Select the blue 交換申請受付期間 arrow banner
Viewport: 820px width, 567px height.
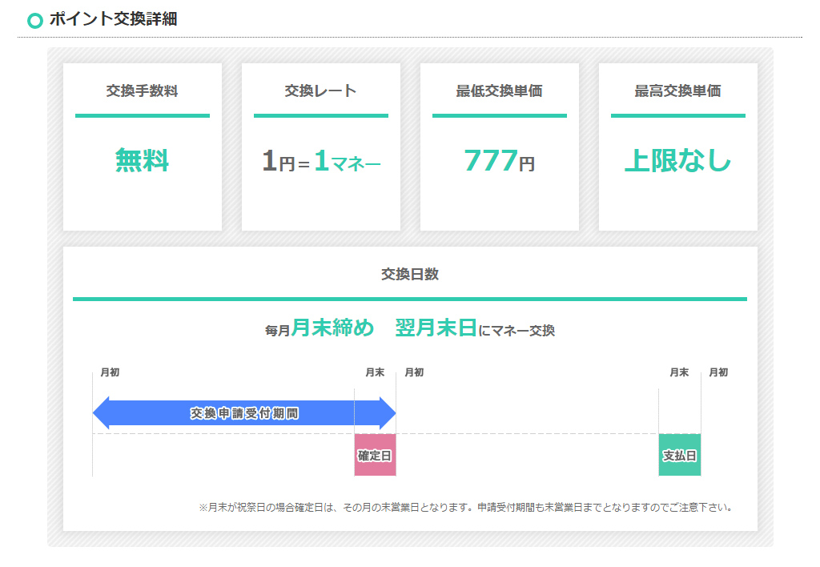pyautogui.click(x=244, y=413)
